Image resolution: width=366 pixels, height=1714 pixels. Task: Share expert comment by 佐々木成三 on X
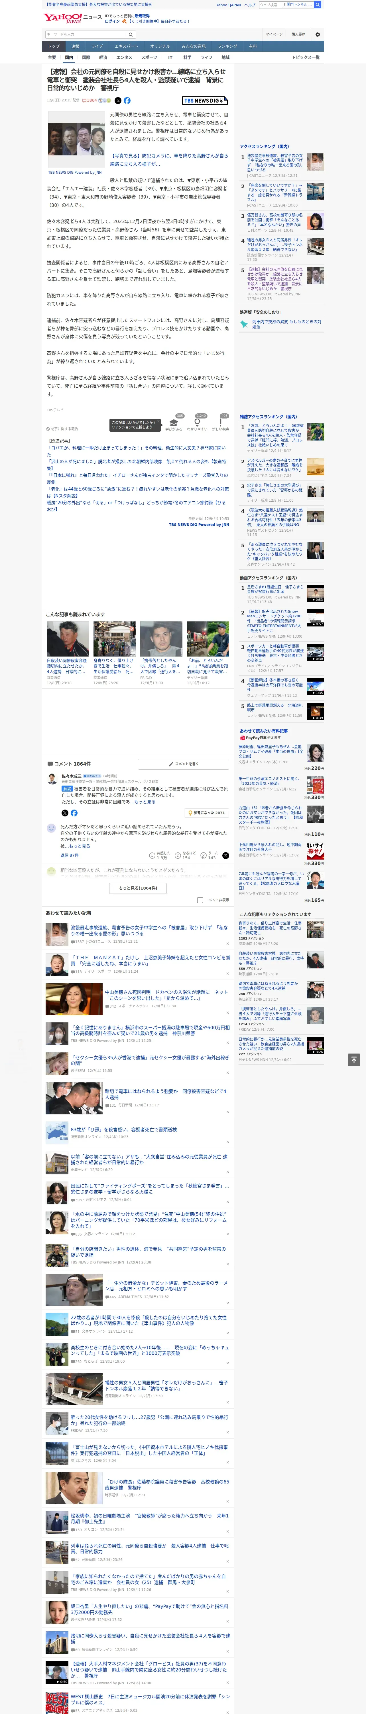(64, 812)
